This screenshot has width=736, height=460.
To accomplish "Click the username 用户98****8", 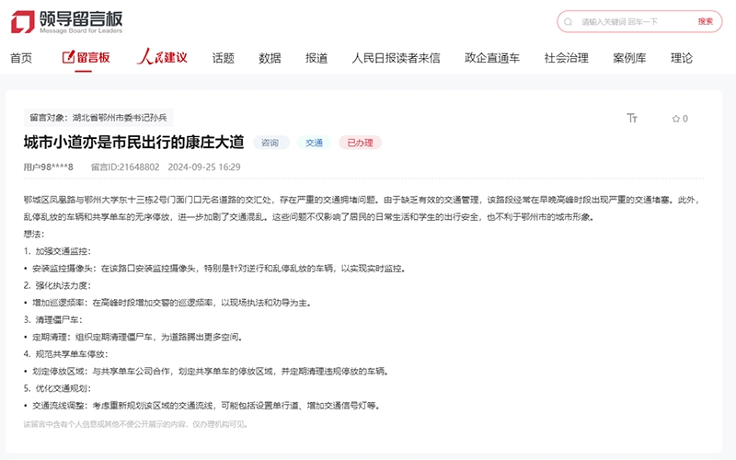I will 49,167.
